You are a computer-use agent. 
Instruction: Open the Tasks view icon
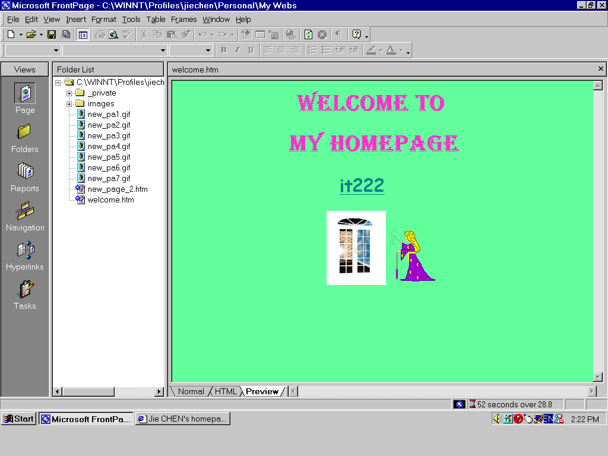point(25,295)
